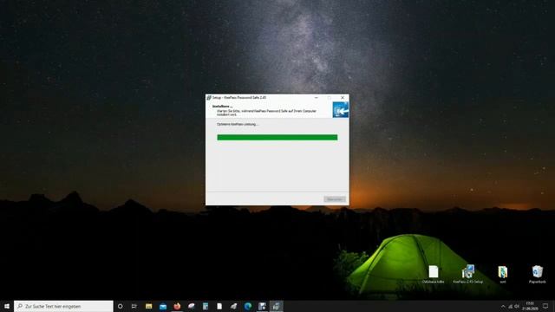Select the Papierkorb recycle bin icon

point(537,274)
